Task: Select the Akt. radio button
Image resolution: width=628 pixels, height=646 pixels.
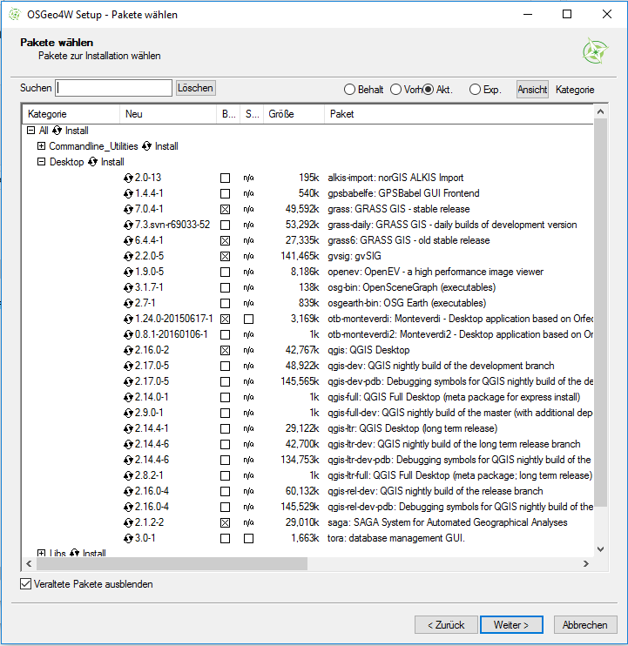Action: (429, 90)
